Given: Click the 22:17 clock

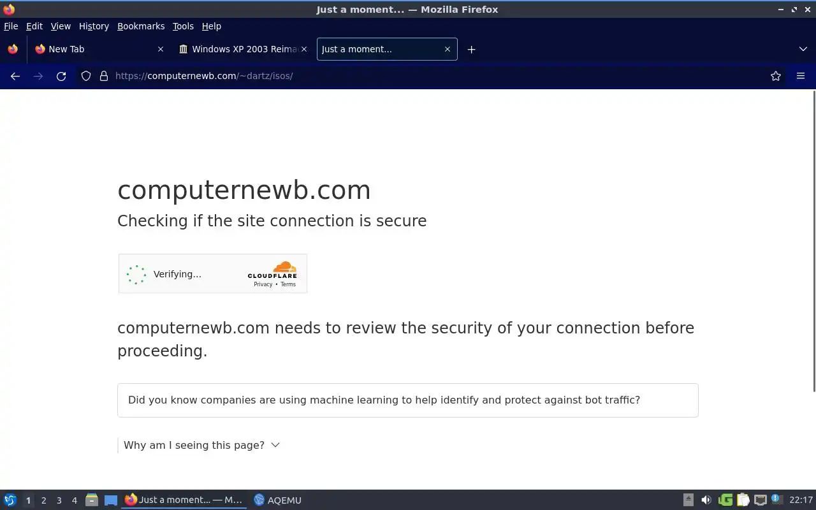Looking at the screenshot, I should coord(801,500).
